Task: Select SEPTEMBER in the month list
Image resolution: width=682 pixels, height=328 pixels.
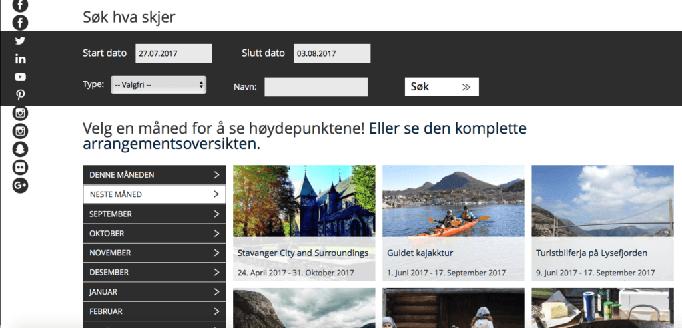Action: [x=155, y=214]
